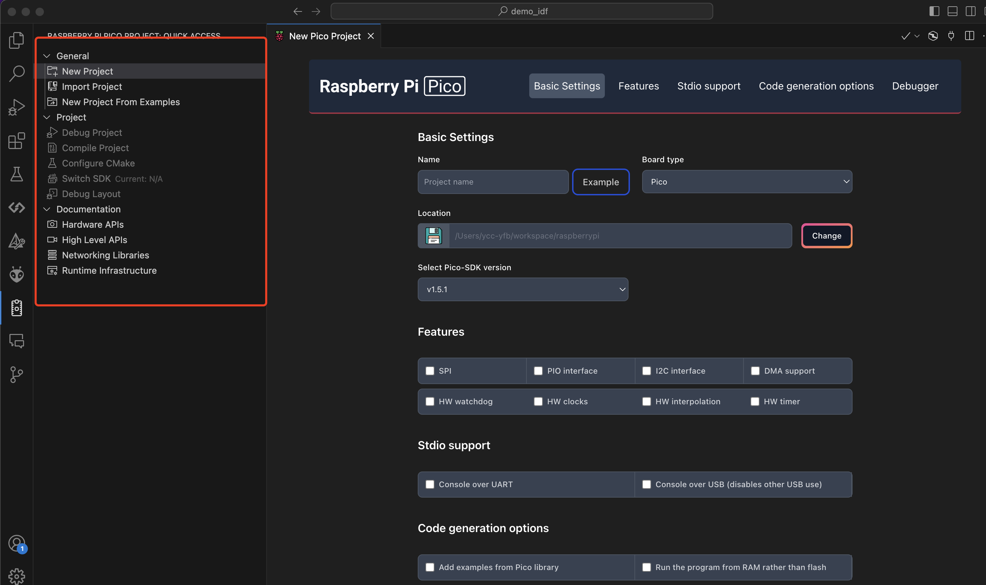Open dropdown arrow beside the checkmark icon
The width and height of the screenshot is (986, 585).
point(917,36)
